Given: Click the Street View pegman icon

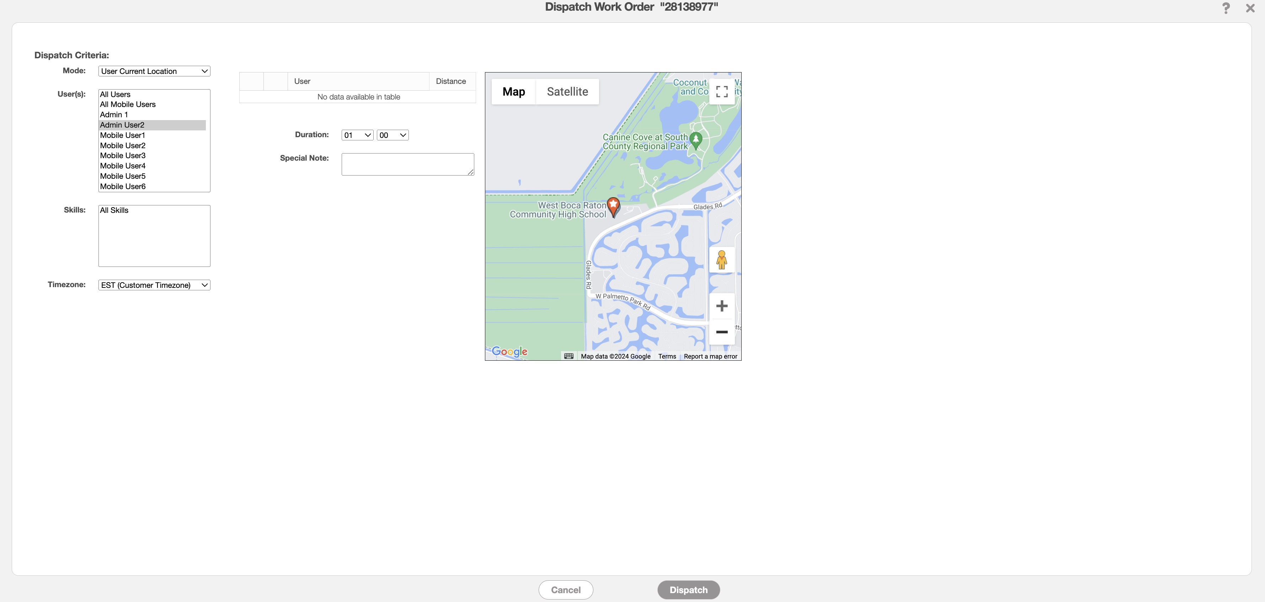Looking at the screenshot, I should click(x=721, y=260).
